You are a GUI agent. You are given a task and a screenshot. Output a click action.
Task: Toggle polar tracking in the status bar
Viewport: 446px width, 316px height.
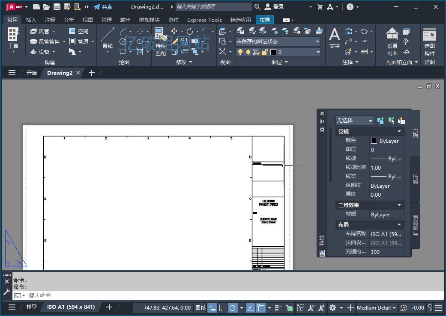233,307
